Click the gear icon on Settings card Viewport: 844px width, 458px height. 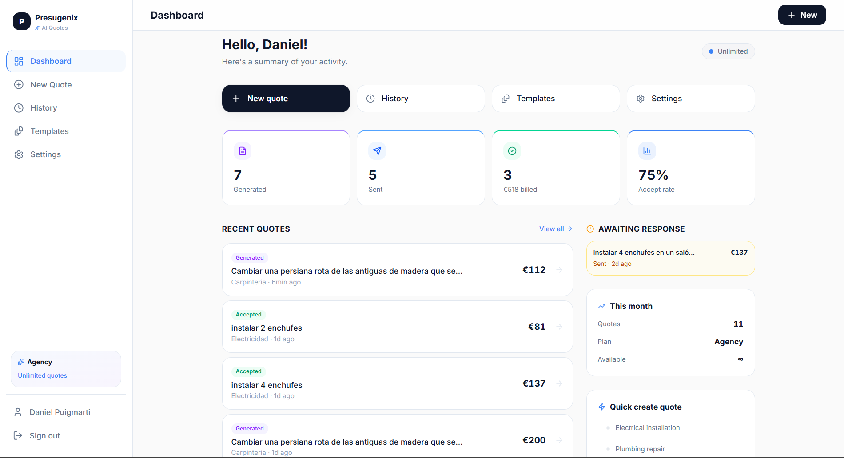coord(641,99)
